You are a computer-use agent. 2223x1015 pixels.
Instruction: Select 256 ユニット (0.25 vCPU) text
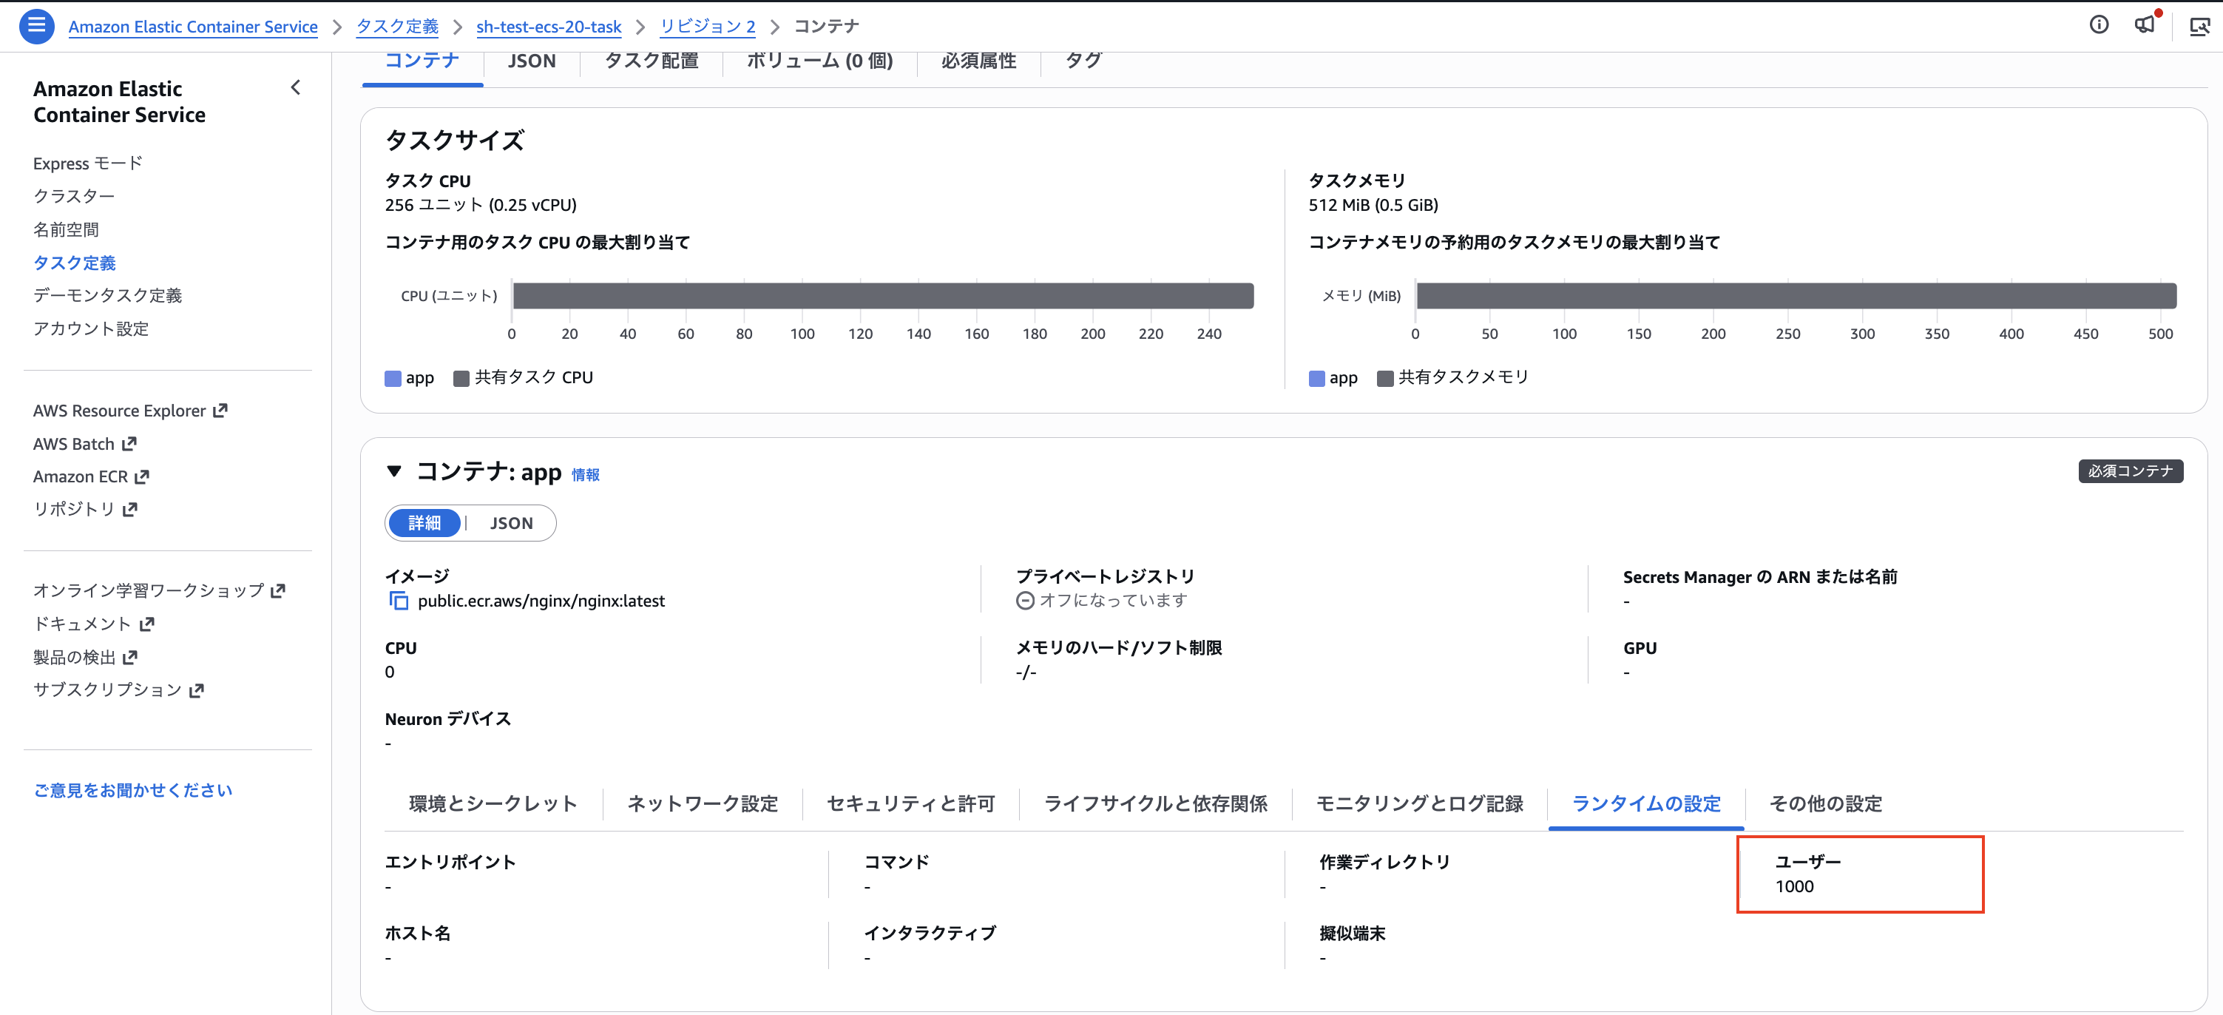click(x=480, y=204)
